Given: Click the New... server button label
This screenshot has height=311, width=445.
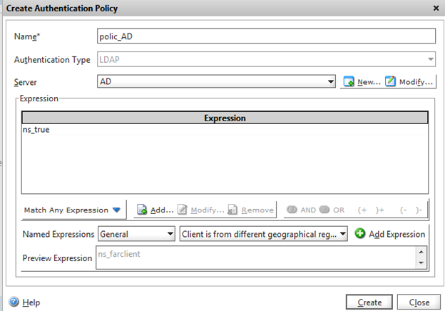Looking at the screenshot, I should coord(369,82).
